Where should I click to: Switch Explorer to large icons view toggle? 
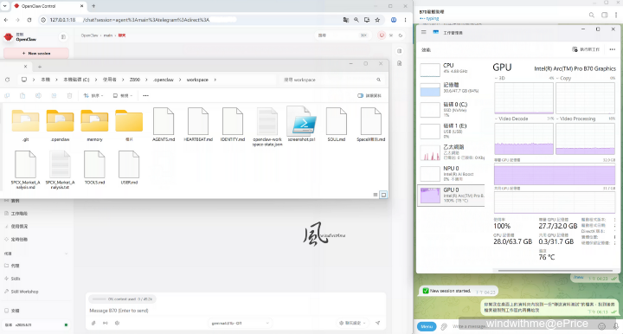pos(383,195)
